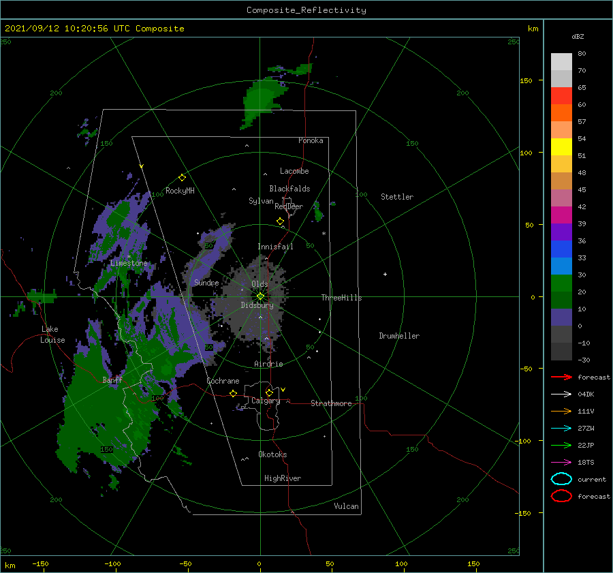Pick the blue 36 dBZ swatch
Image resolution: width=613 pixels, height=573 pixels.
561,249
